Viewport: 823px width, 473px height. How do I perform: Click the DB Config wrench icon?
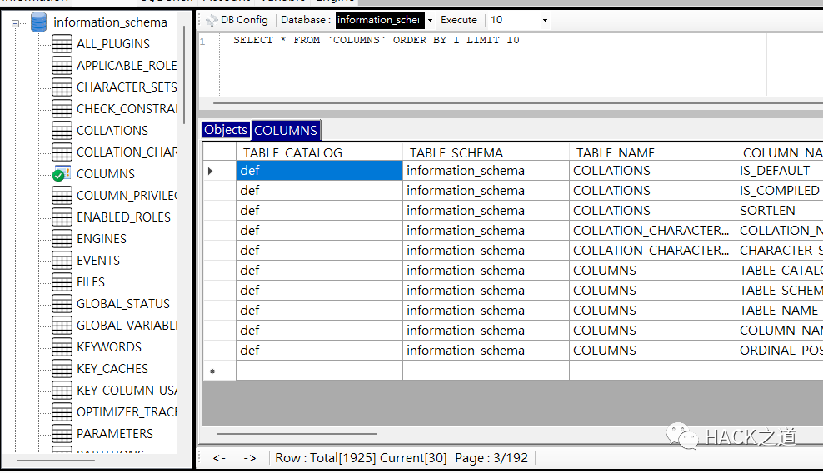(212, 21)
